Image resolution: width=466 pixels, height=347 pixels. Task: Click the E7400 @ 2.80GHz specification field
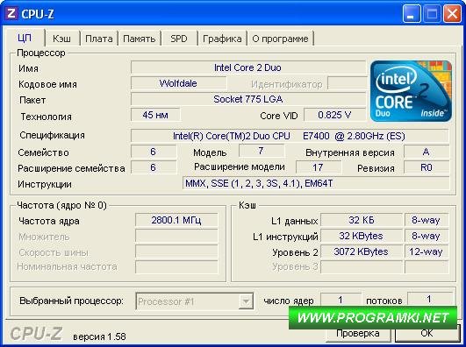[290, 136]
